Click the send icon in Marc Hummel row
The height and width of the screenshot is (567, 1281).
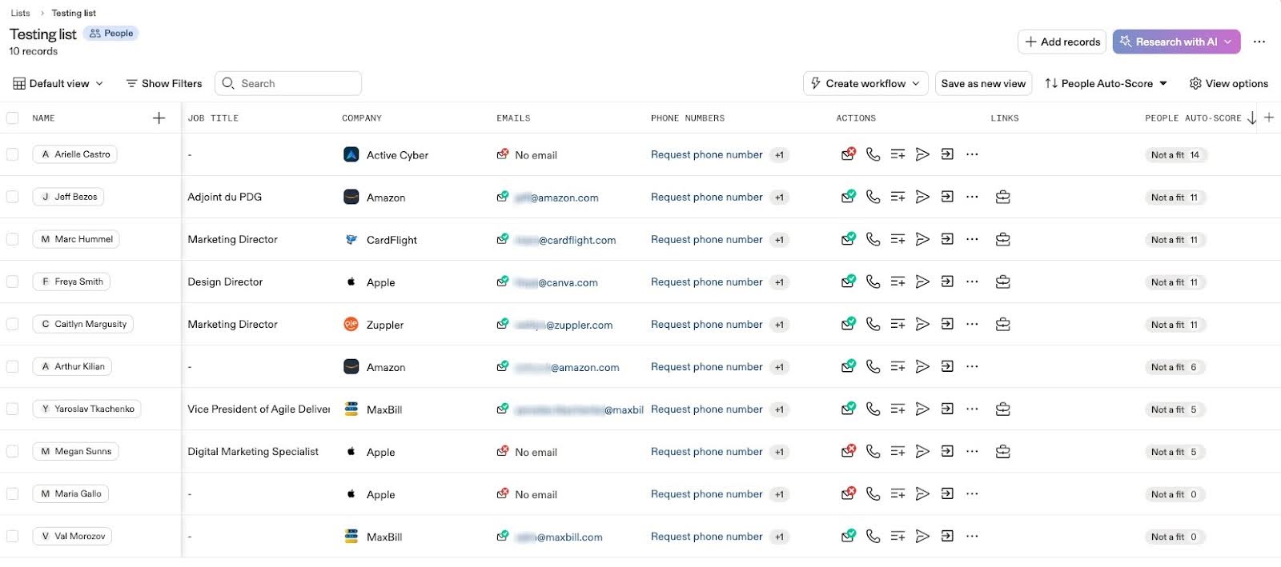click(x=922, y=239)
